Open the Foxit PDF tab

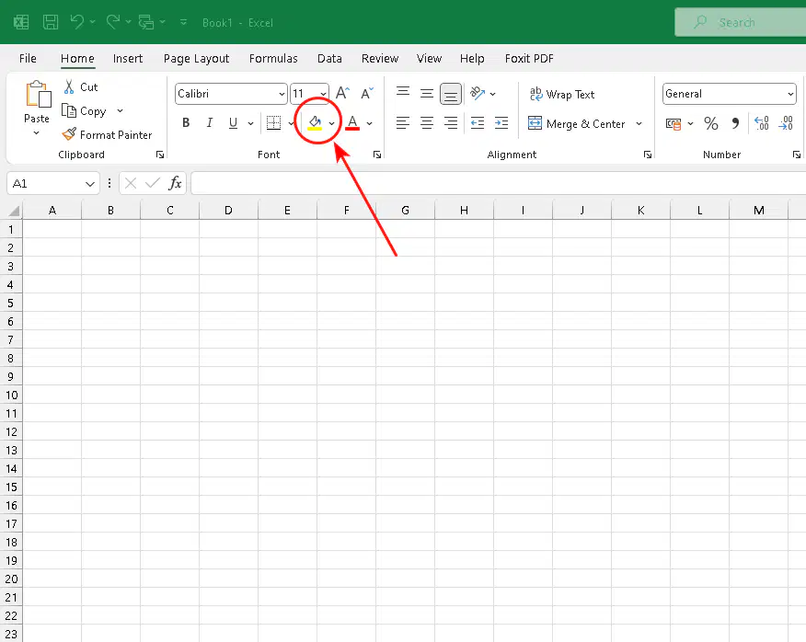pyautogui.click(x=529, y=59)
